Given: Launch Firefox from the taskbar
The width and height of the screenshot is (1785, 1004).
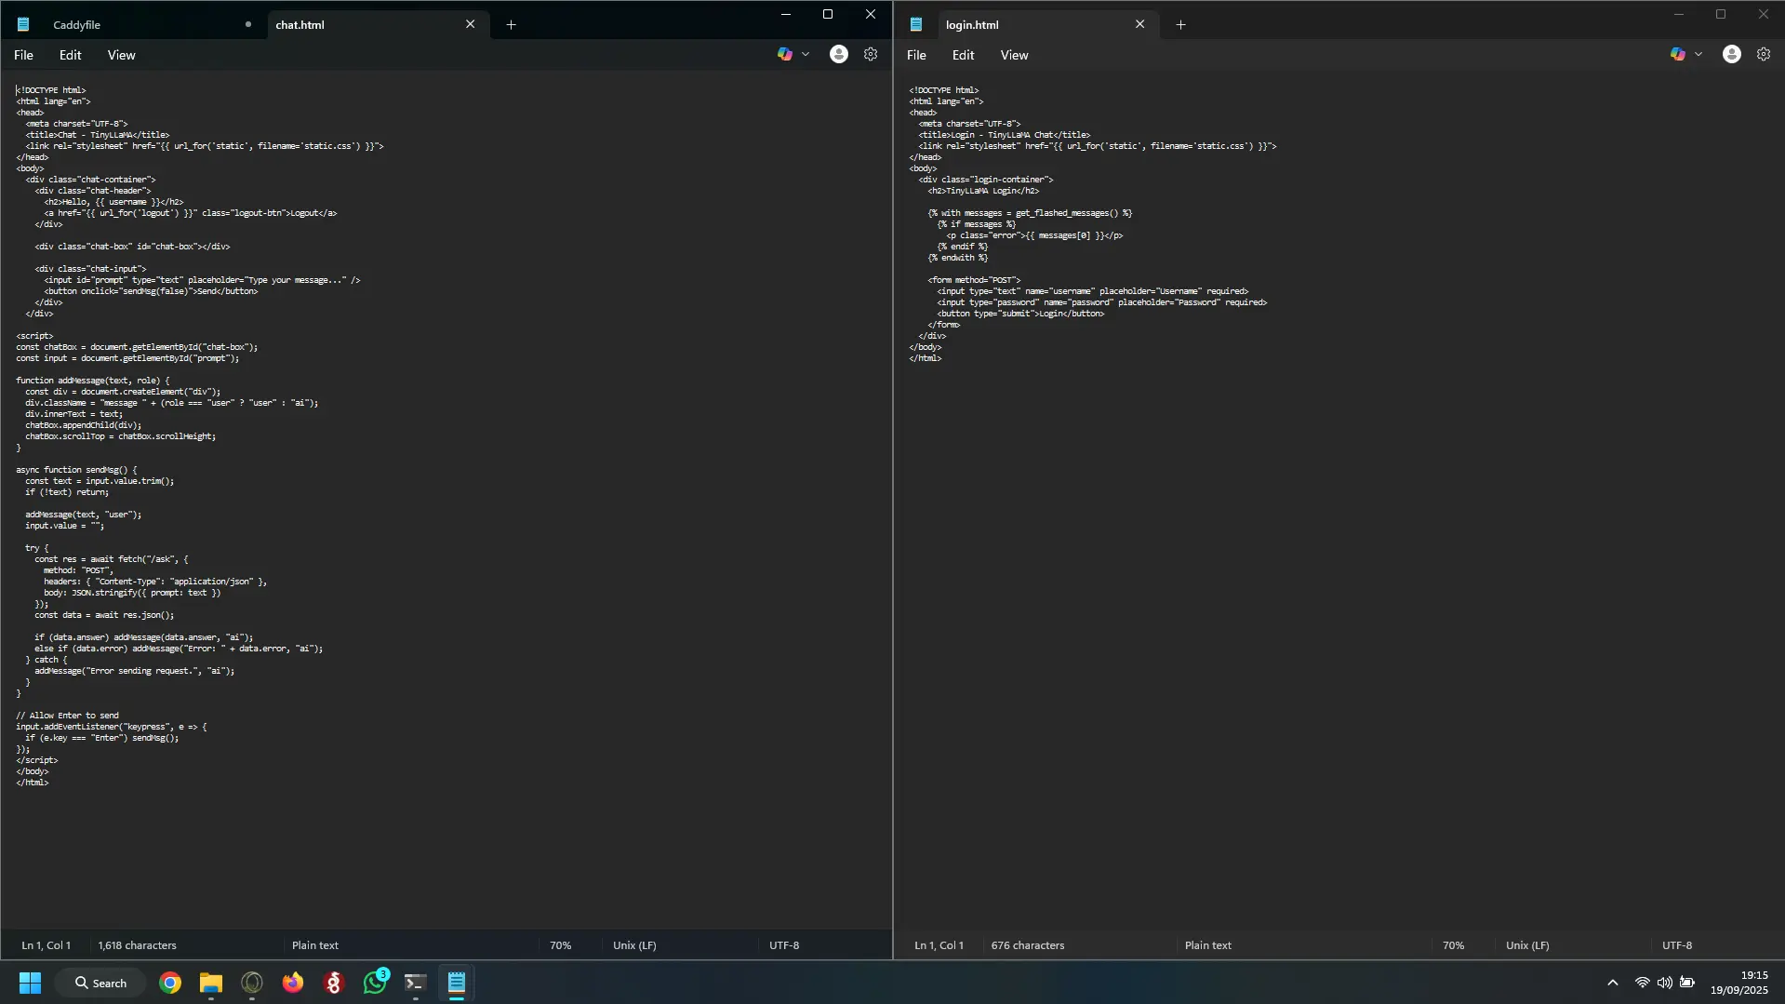Looking at the screenshot, I should [292, 983].
